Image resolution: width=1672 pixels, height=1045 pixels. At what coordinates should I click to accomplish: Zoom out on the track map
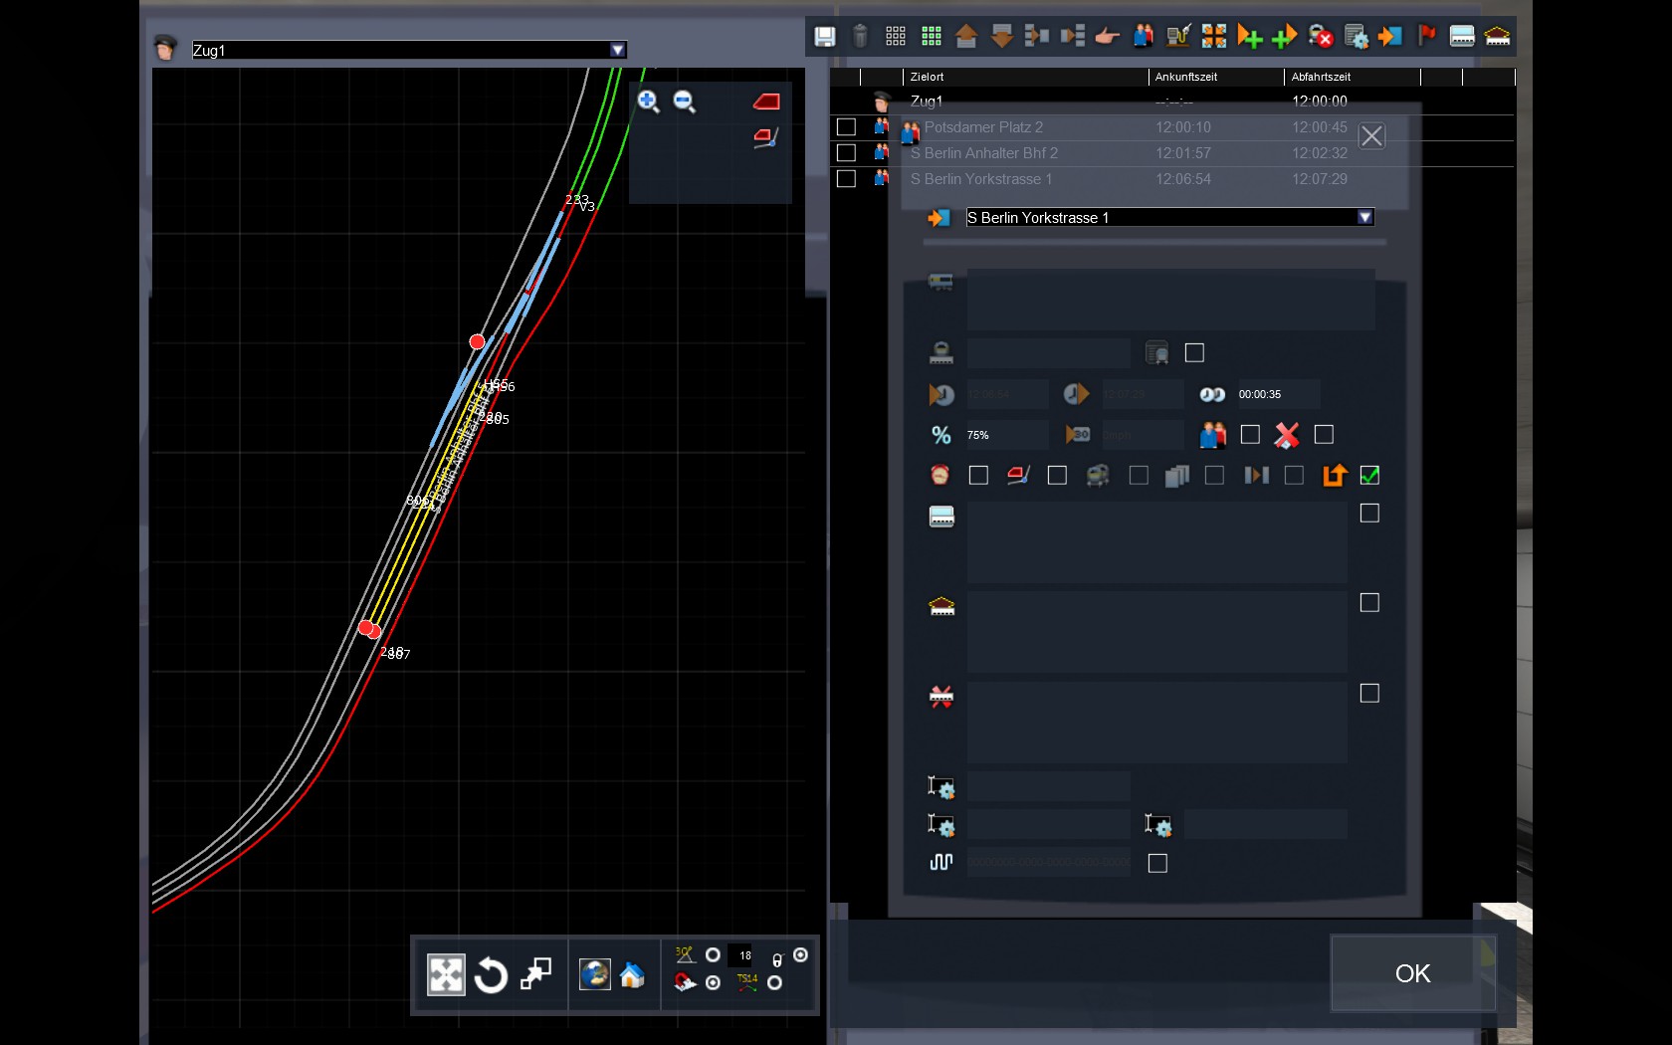tap(684, 101)
